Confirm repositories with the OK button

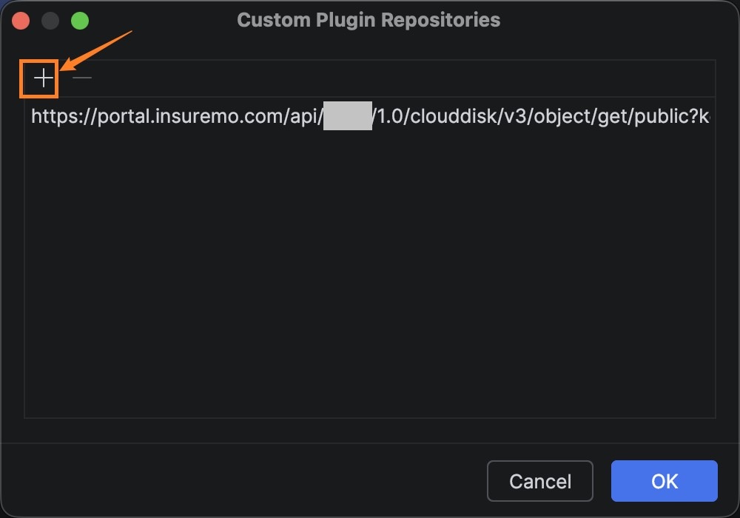664,481
